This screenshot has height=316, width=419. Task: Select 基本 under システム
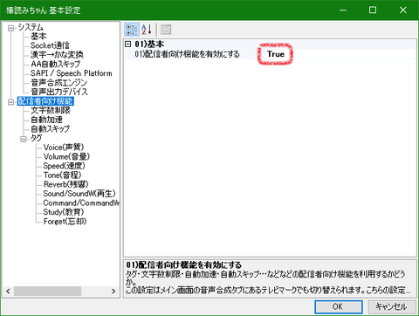38,36
